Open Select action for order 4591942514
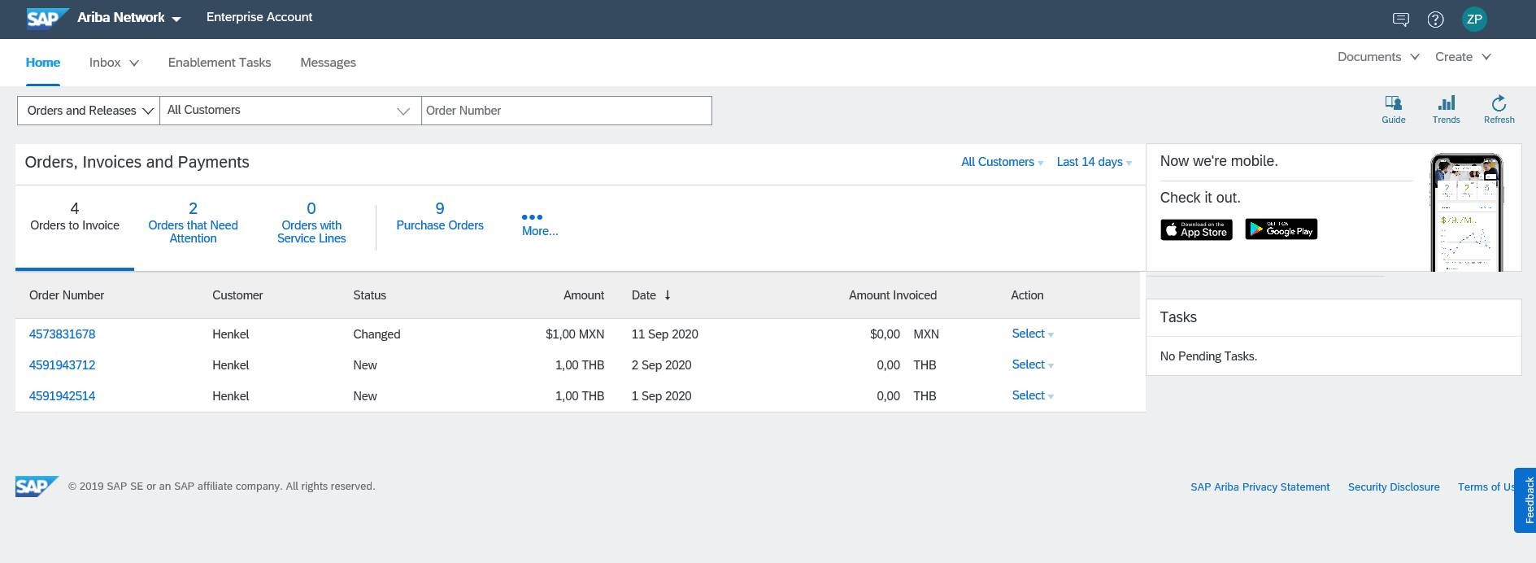 click(x=1033, y=395)
